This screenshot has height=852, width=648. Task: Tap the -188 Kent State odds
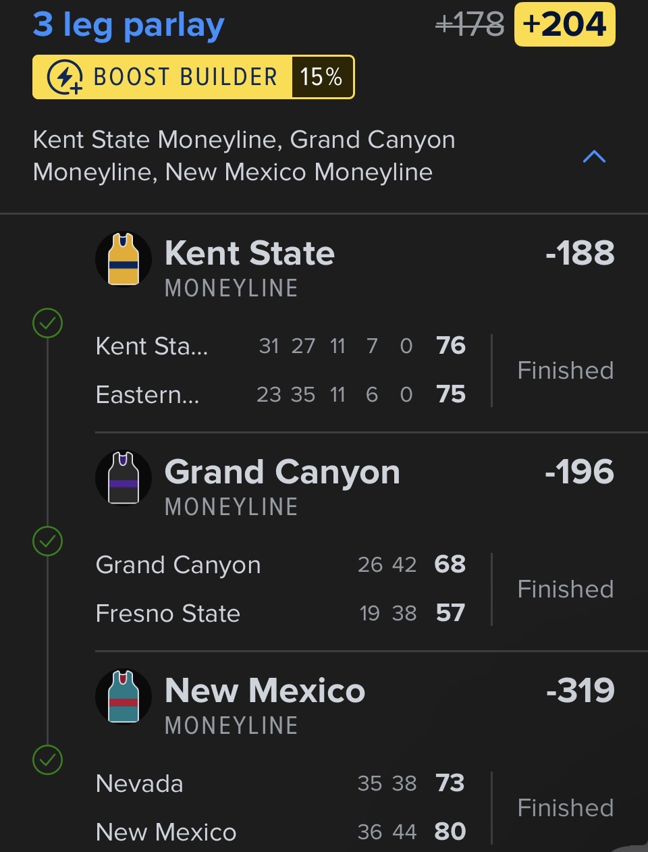point(580,254)
